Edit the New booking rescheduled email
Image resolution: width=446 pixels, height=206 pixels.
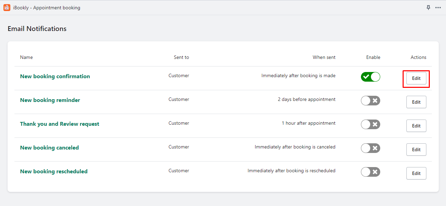(416, 173)
